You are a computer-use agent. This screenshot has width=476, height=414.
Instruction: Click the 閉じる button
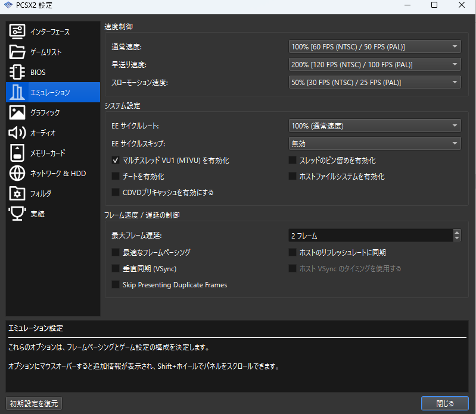[x=445, y=403]
